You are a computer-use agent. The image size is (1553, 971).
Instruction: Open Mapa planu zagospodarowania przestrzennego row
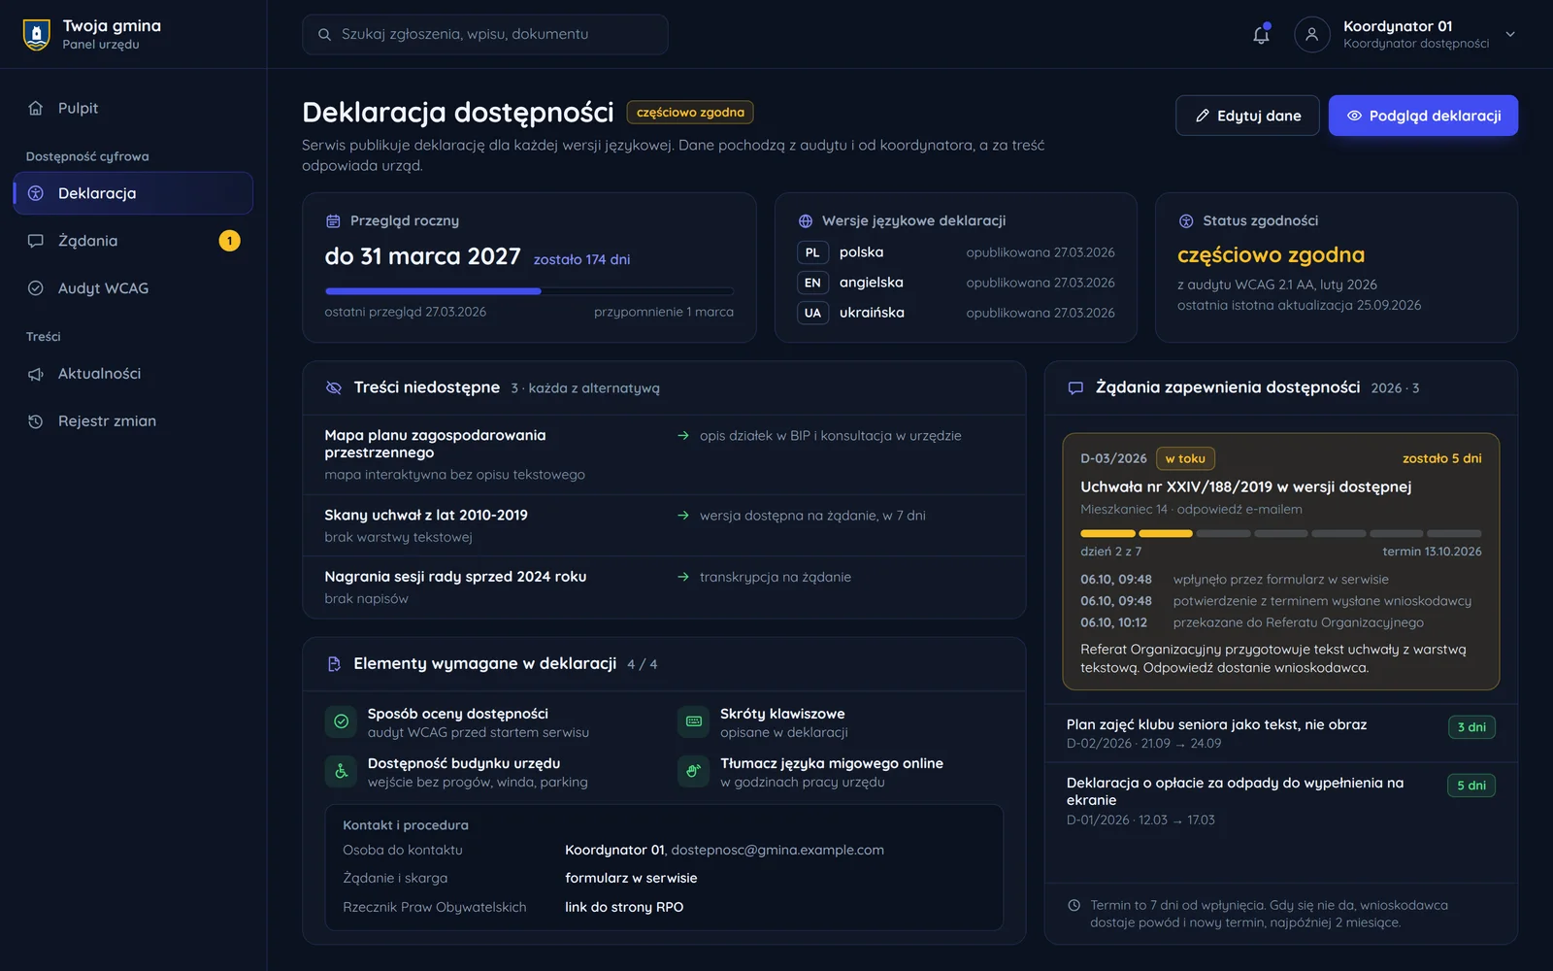pyautogui.click(x=664, y=454)
